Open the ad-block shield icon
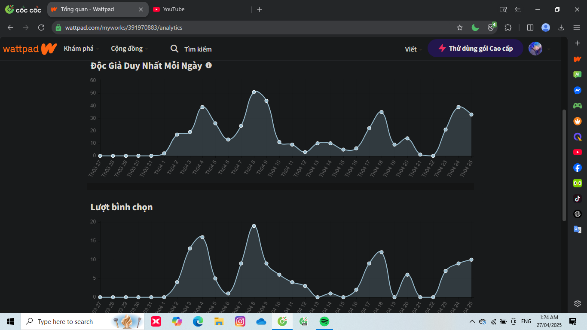Screen dimensions: 587x330 [491, 27]
